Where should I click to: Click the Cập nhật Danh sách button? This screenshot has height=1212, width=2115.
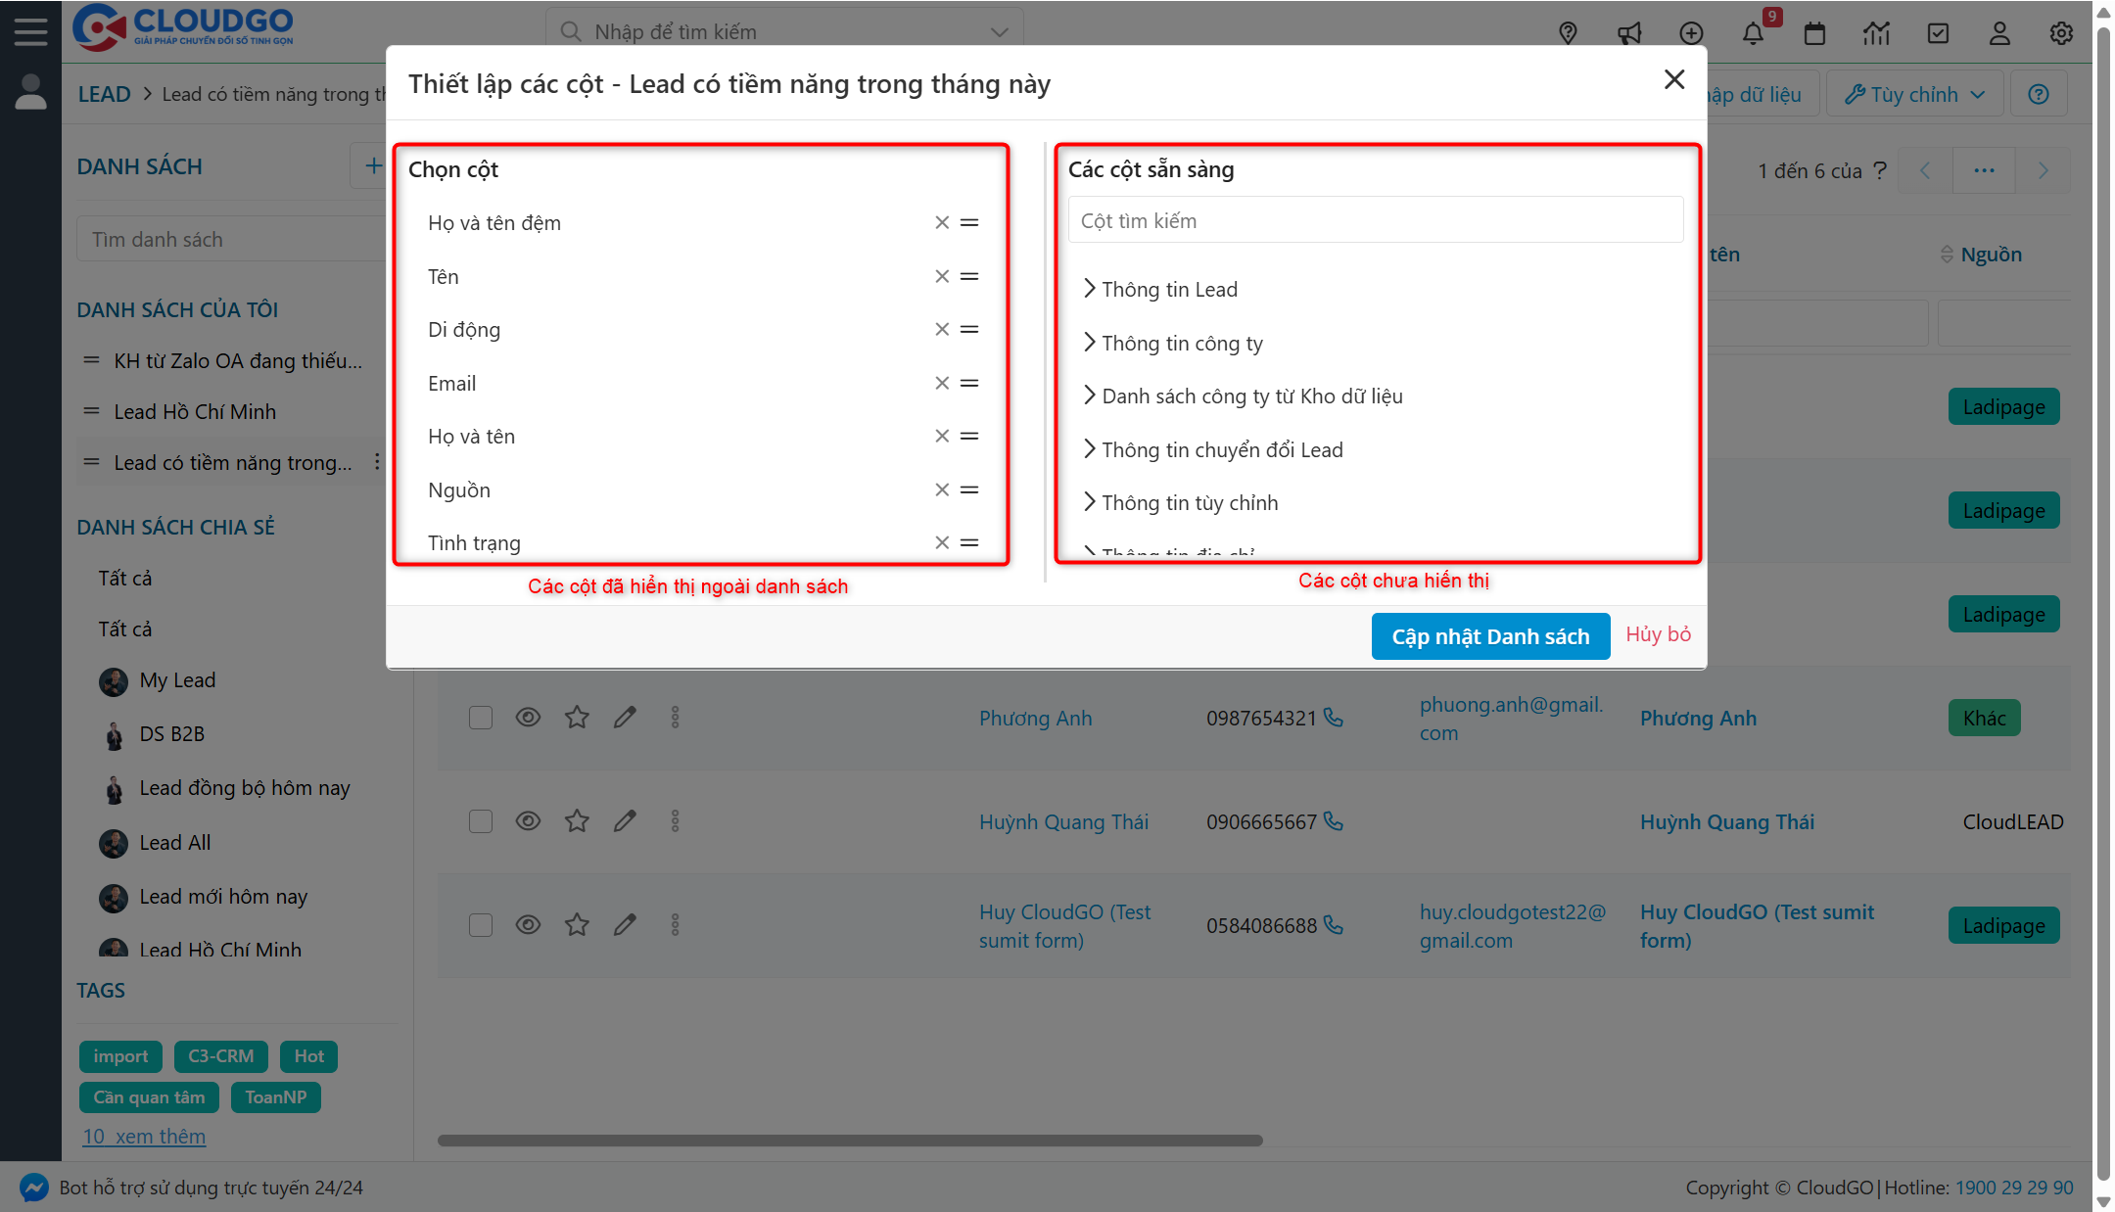[x=1489, y=635]
